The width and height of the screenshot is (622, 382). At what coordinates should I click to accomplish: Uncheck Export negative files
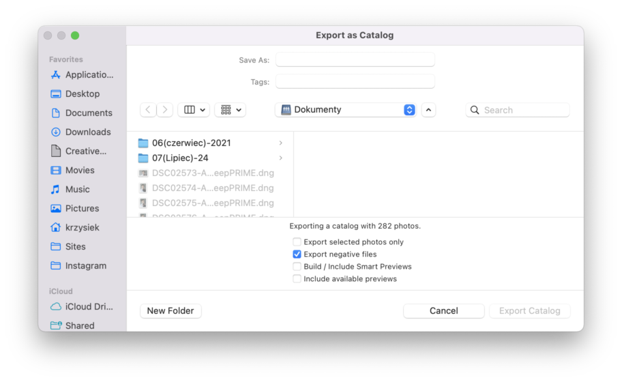pyautogui.click(x=297, y=254)
